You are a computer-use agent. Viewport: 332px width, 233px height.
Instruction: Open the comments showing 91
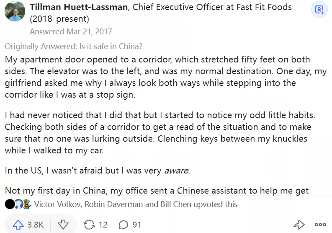click(x=124, y=225)
